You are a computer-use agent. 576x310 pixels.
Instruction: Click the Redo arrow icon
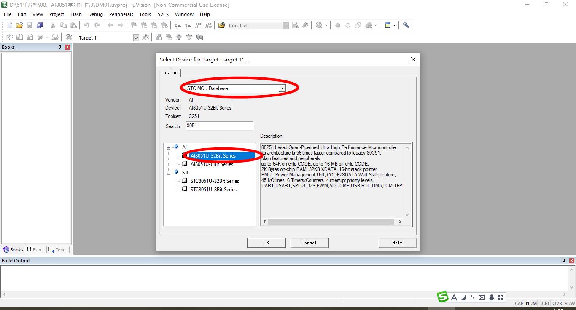tap(97, 25)
